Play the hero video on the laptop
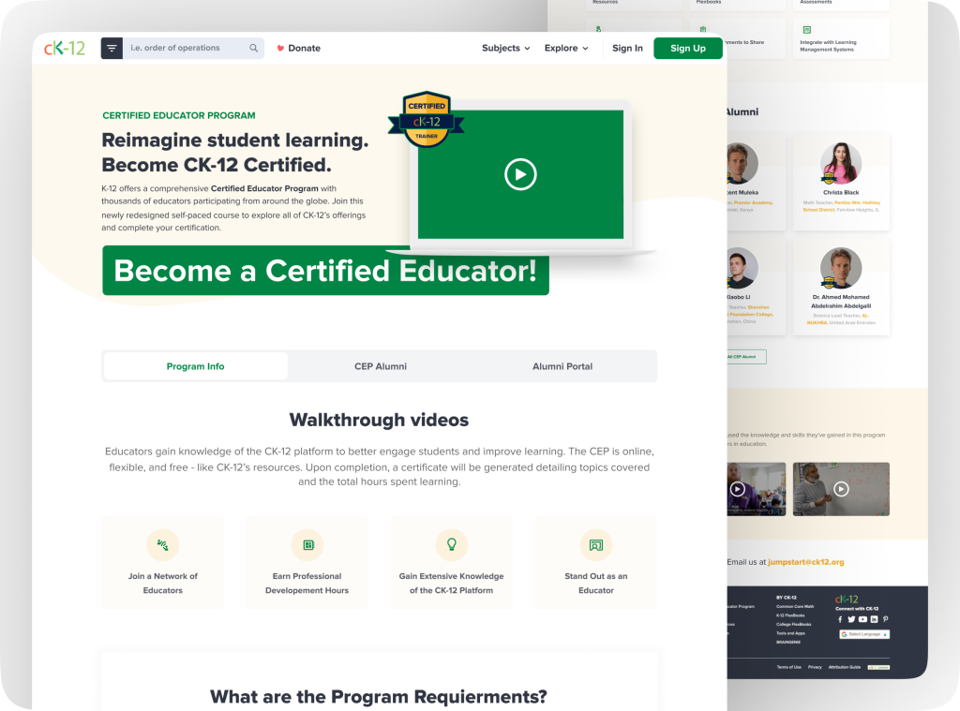960x711 pixels. pos(520,174)
